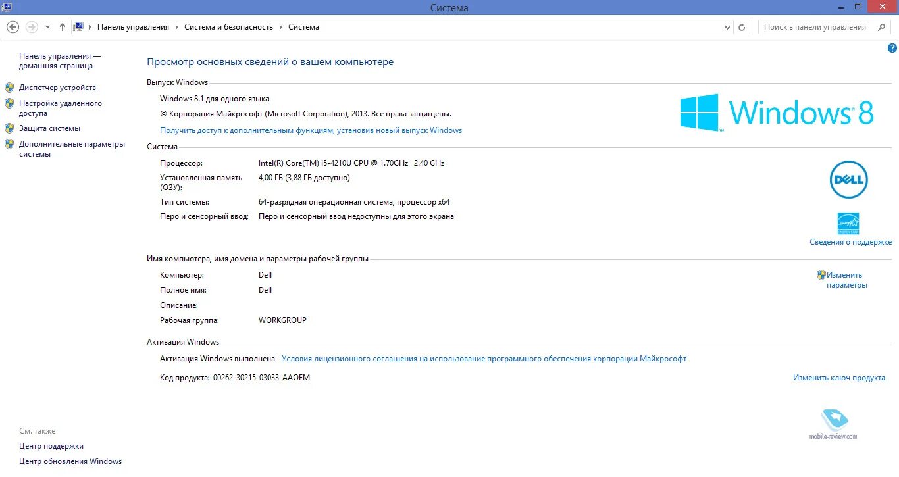The image size is (899, 477).
Task: Go up one level with the up arrow
Action: tap(63, 27)
